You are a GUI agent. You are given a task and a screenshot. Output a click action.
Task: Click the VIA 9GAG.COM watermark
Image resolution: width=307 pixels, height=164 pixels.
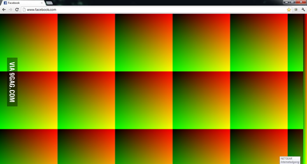click(12, 82)
